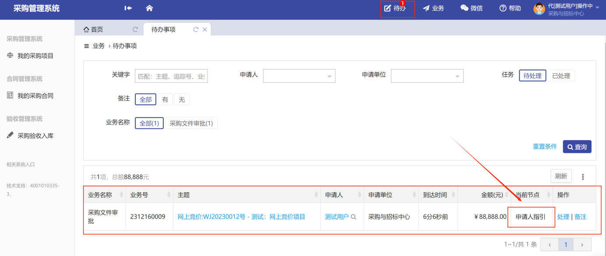Select 有 in the 备注 filter

(165, 100)
